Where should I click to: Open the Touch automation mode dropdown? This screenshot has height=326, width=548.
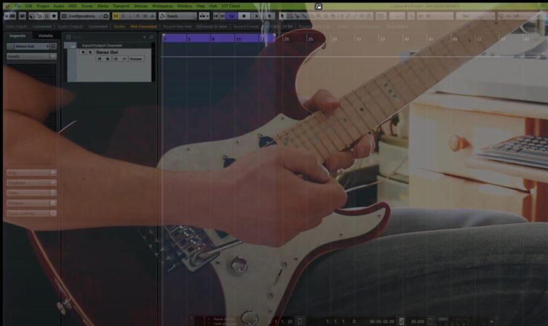(177, 16)
